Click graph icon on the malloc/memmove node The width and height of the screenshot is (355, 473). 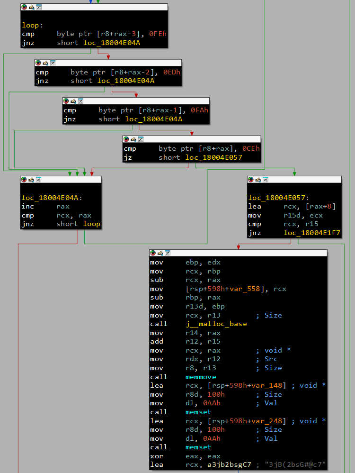pos(167,253)
